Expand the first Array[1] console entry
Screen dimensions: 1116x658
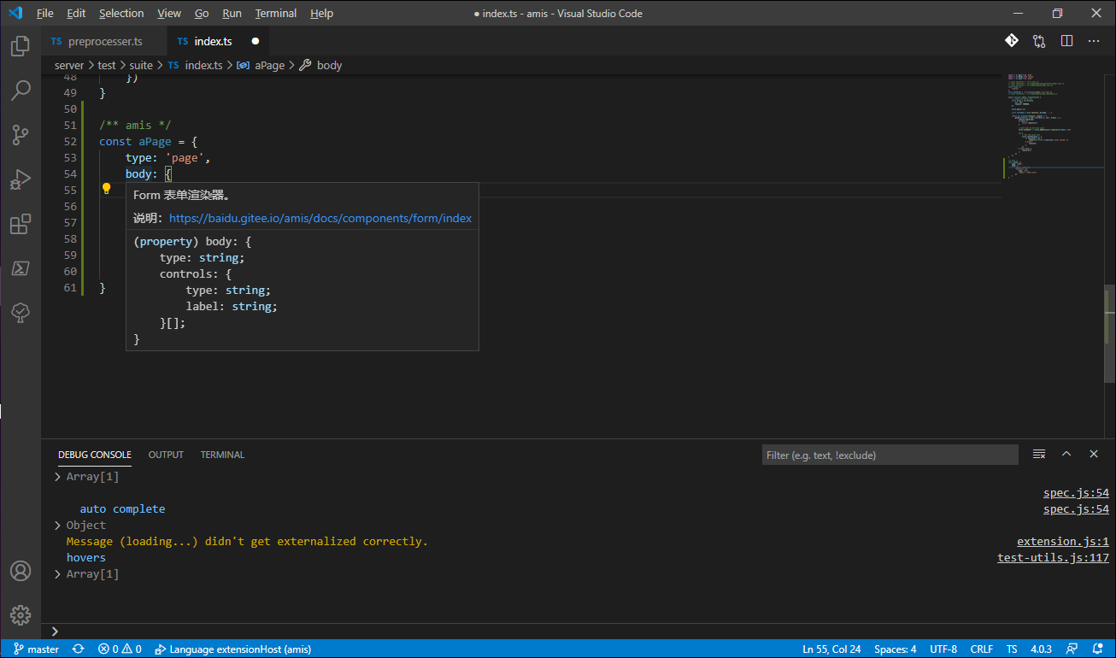[58, 477]
